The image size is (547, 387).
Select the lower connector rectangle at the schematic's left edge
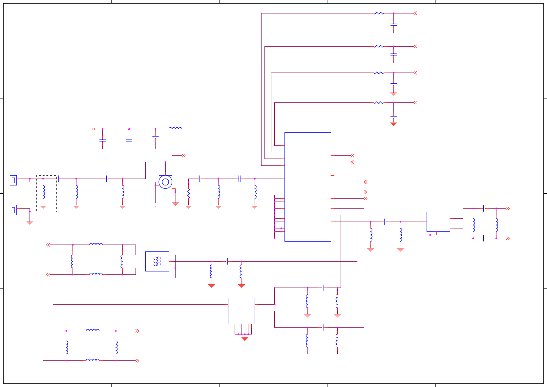(13, 210)
